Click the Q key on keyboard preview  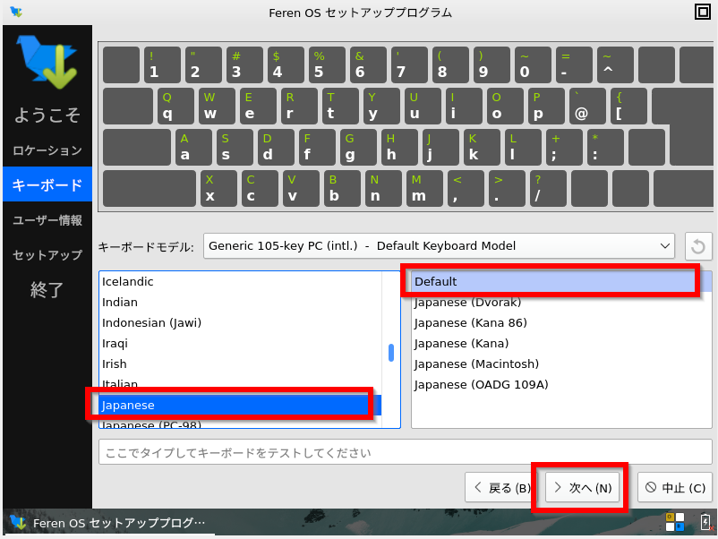(175, 107)
